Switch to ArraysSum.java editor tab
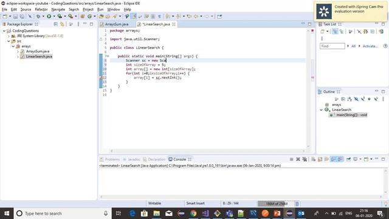The height and width of the screenshot is (219, 389). [117, 24]
